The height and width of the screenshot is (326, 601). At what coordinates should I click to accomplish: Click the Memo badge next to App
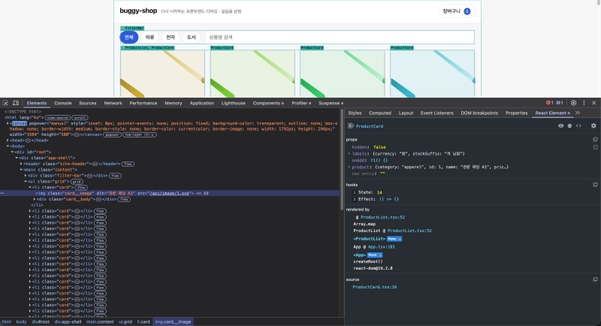coord(374,255)
